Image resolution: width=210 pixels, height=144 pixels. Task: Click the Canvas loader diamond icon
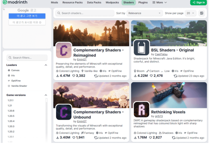(9, 70)
